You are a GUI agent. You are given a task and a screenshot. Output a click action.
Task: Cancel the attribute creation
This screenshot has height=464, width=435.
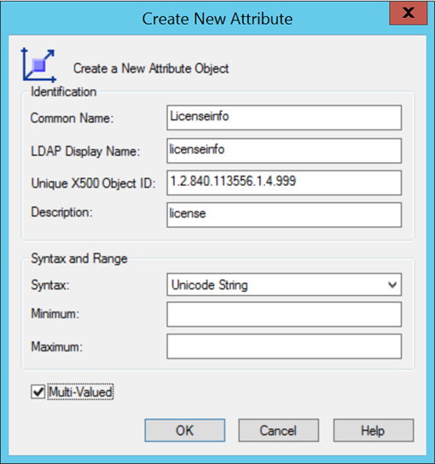278,430
